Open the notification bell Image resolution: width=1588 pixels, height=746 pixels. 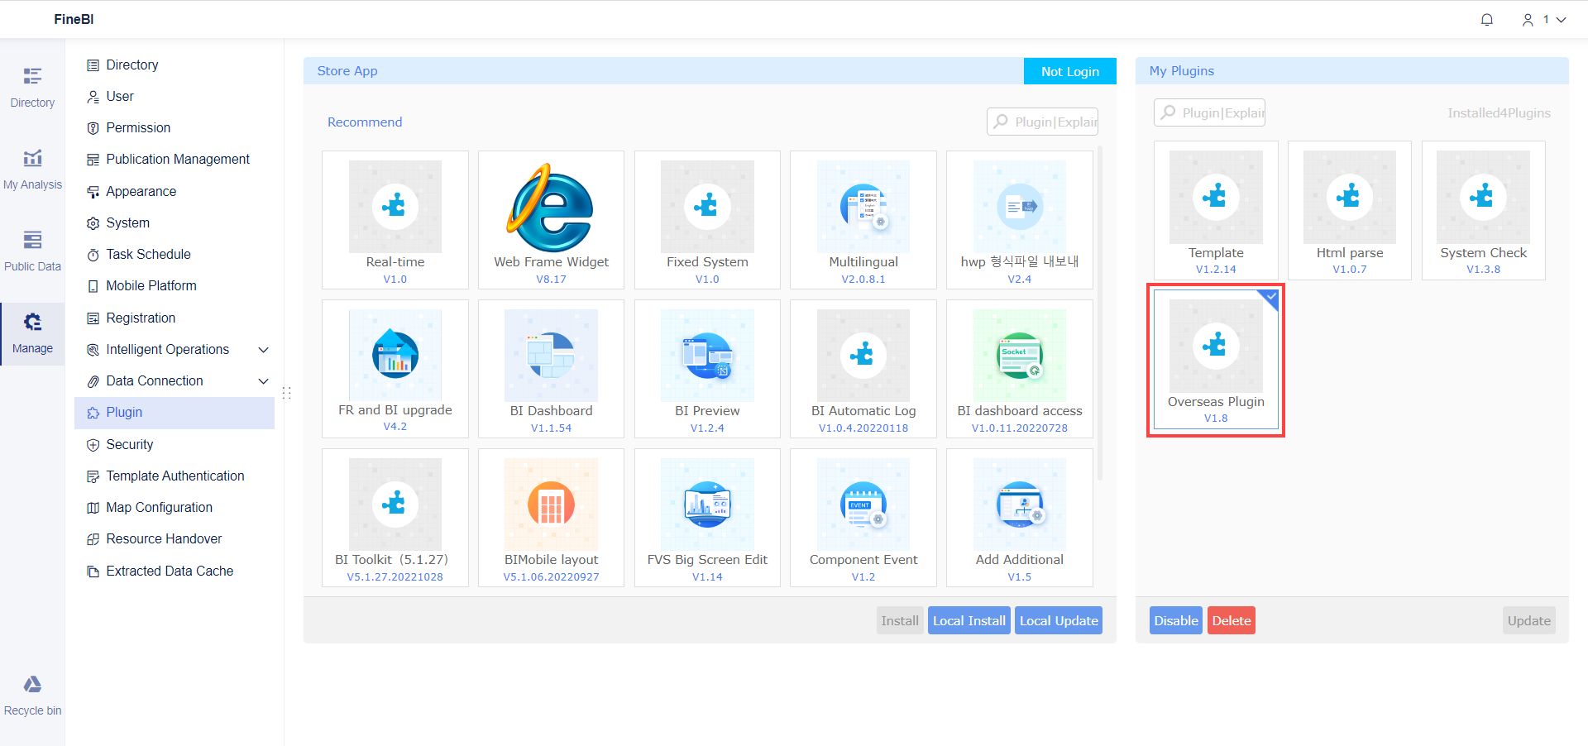pyautogui.click(x=1486, y=19)
